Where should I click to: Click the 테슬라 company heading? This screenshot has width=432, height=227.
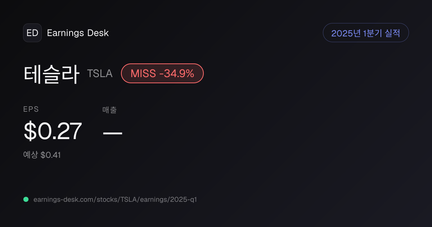[51, 74]
